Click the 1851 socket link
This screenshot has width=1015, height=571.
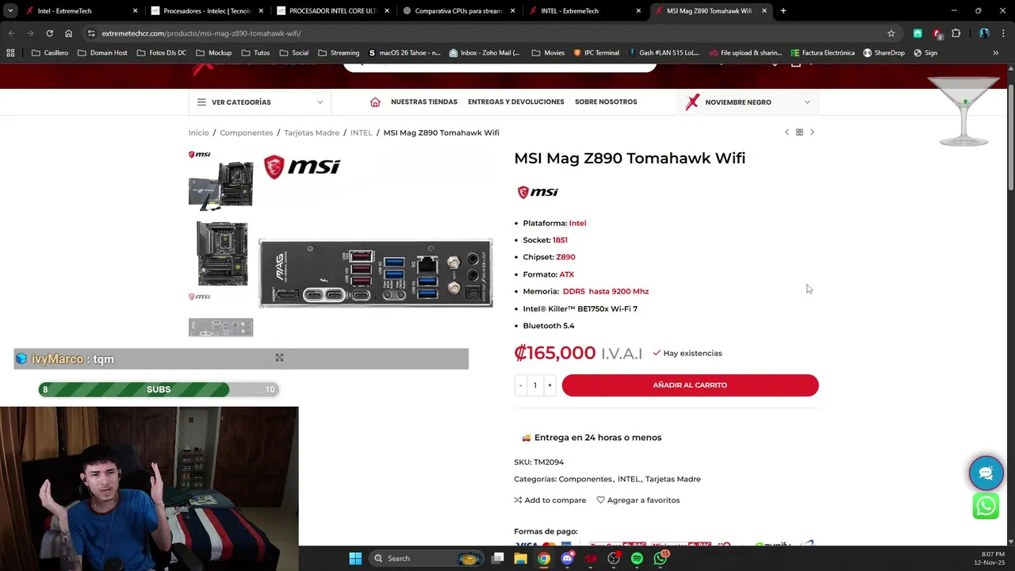coord(560,240)
